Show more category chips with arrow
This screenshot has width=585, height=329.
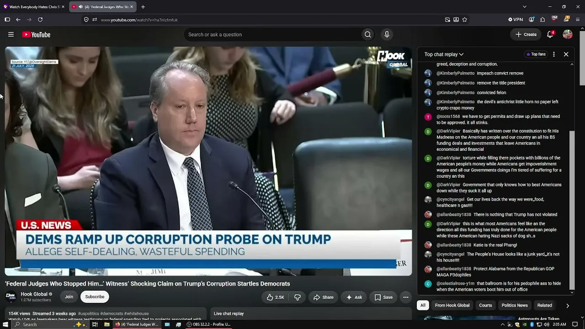coord(568,305)
